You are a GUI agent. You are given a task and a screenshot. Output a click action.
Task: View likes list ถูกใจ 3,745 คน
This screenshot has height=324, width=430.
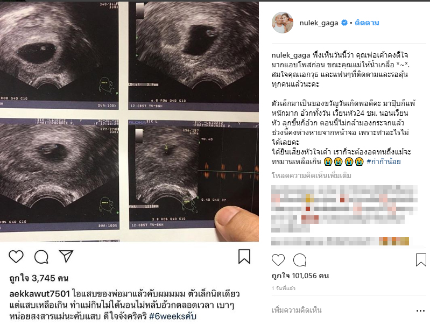pos(39,278)
